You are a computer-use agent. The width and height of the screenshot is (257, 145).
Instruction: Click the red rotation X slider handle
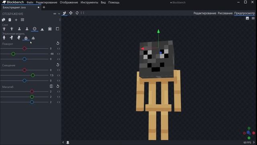pos(24,48)
